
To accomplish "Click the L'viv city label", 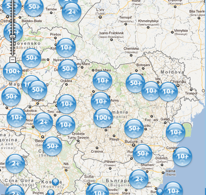I will [100, 10].
